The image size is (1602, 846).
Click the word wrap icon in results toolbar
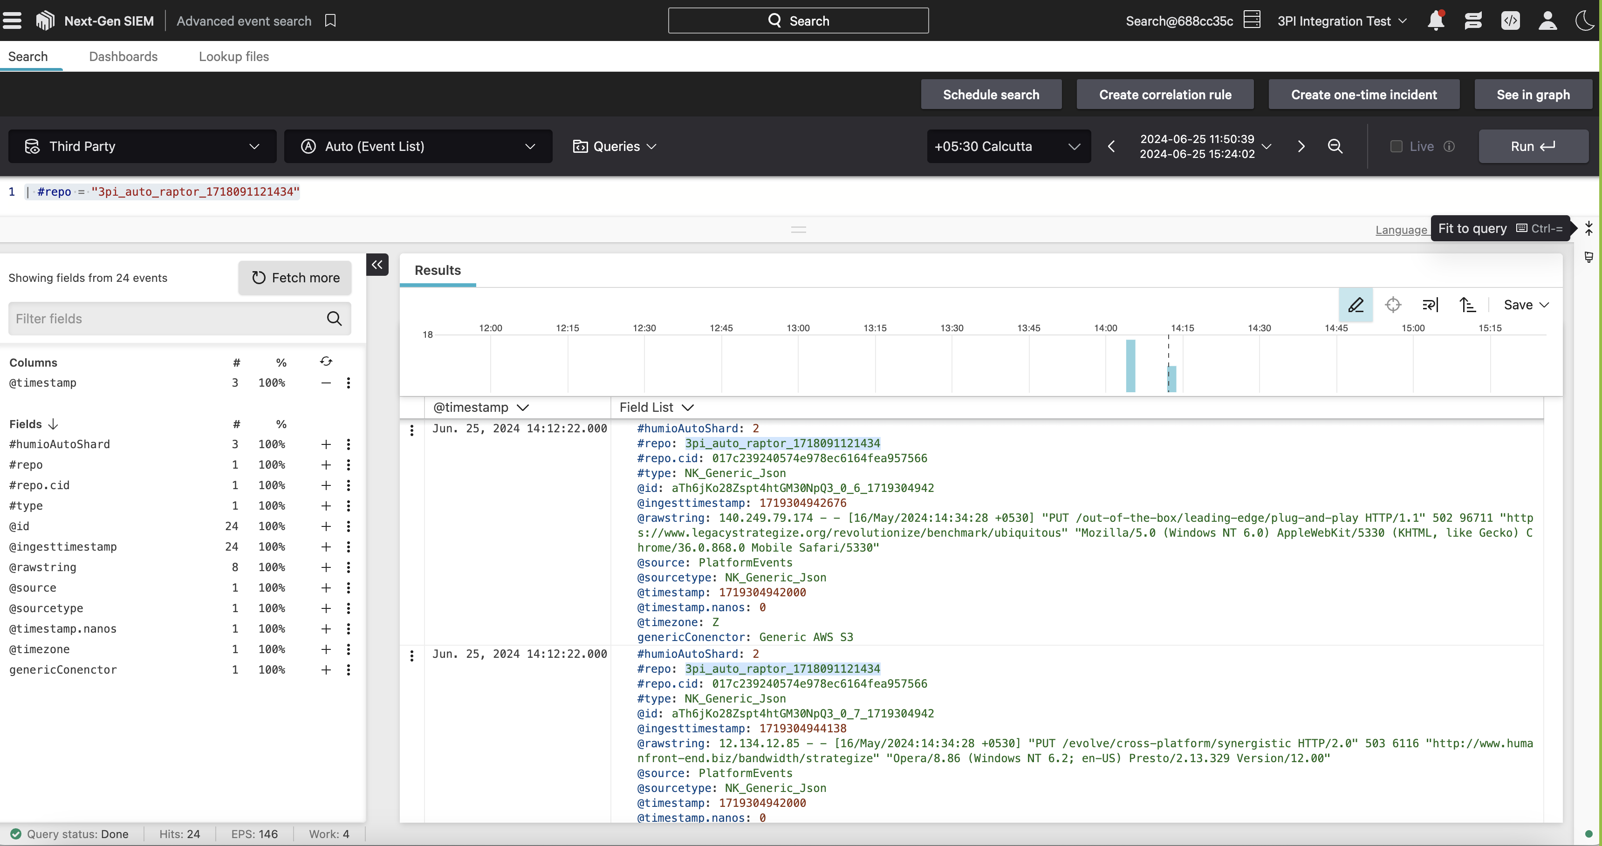tap(1430, 305)
